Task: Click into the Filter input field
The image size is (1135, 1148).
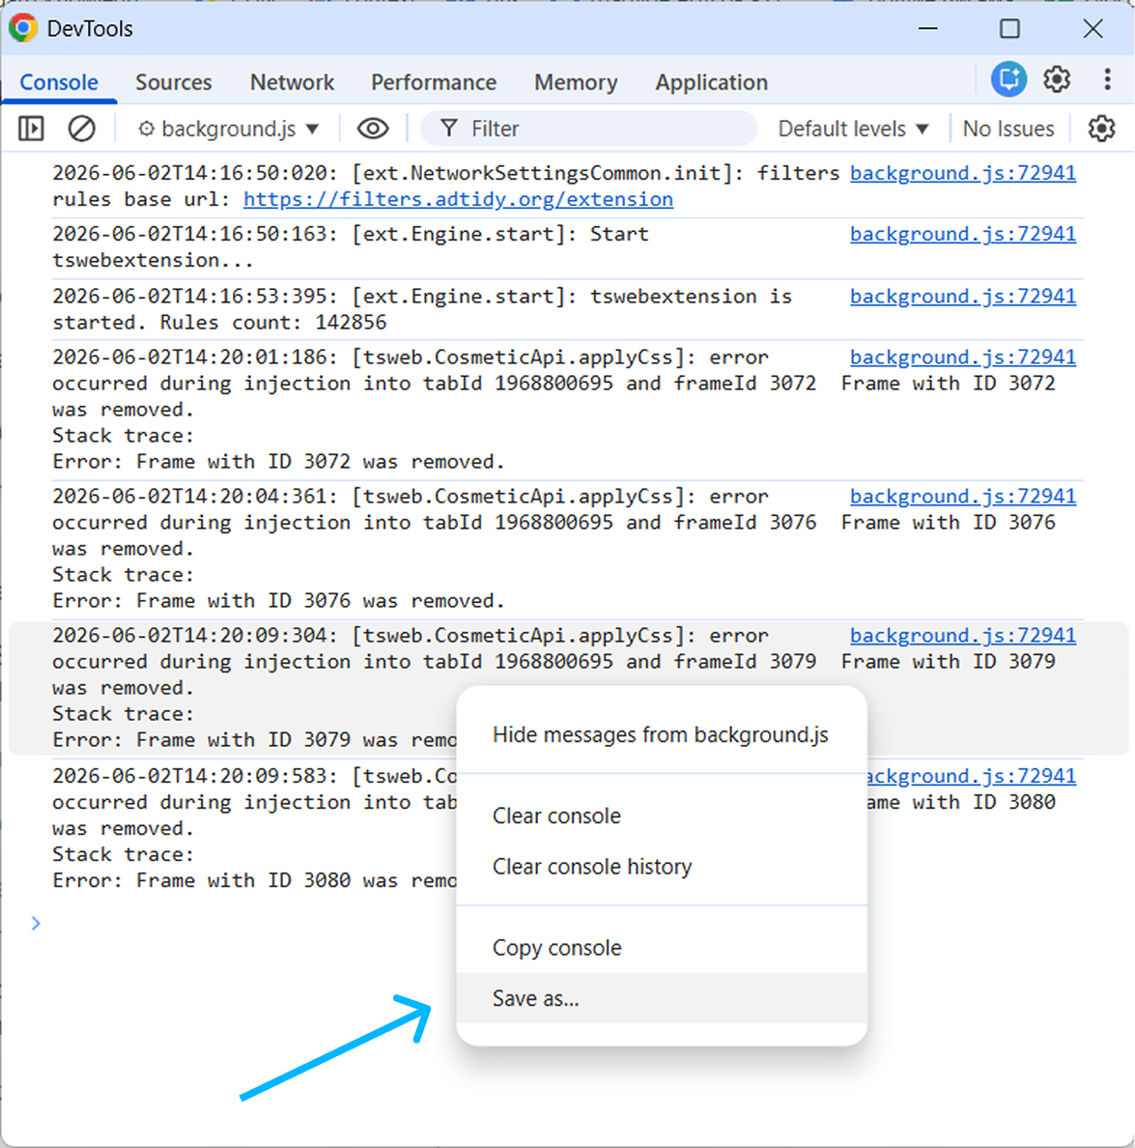Action: pos(589,129)
